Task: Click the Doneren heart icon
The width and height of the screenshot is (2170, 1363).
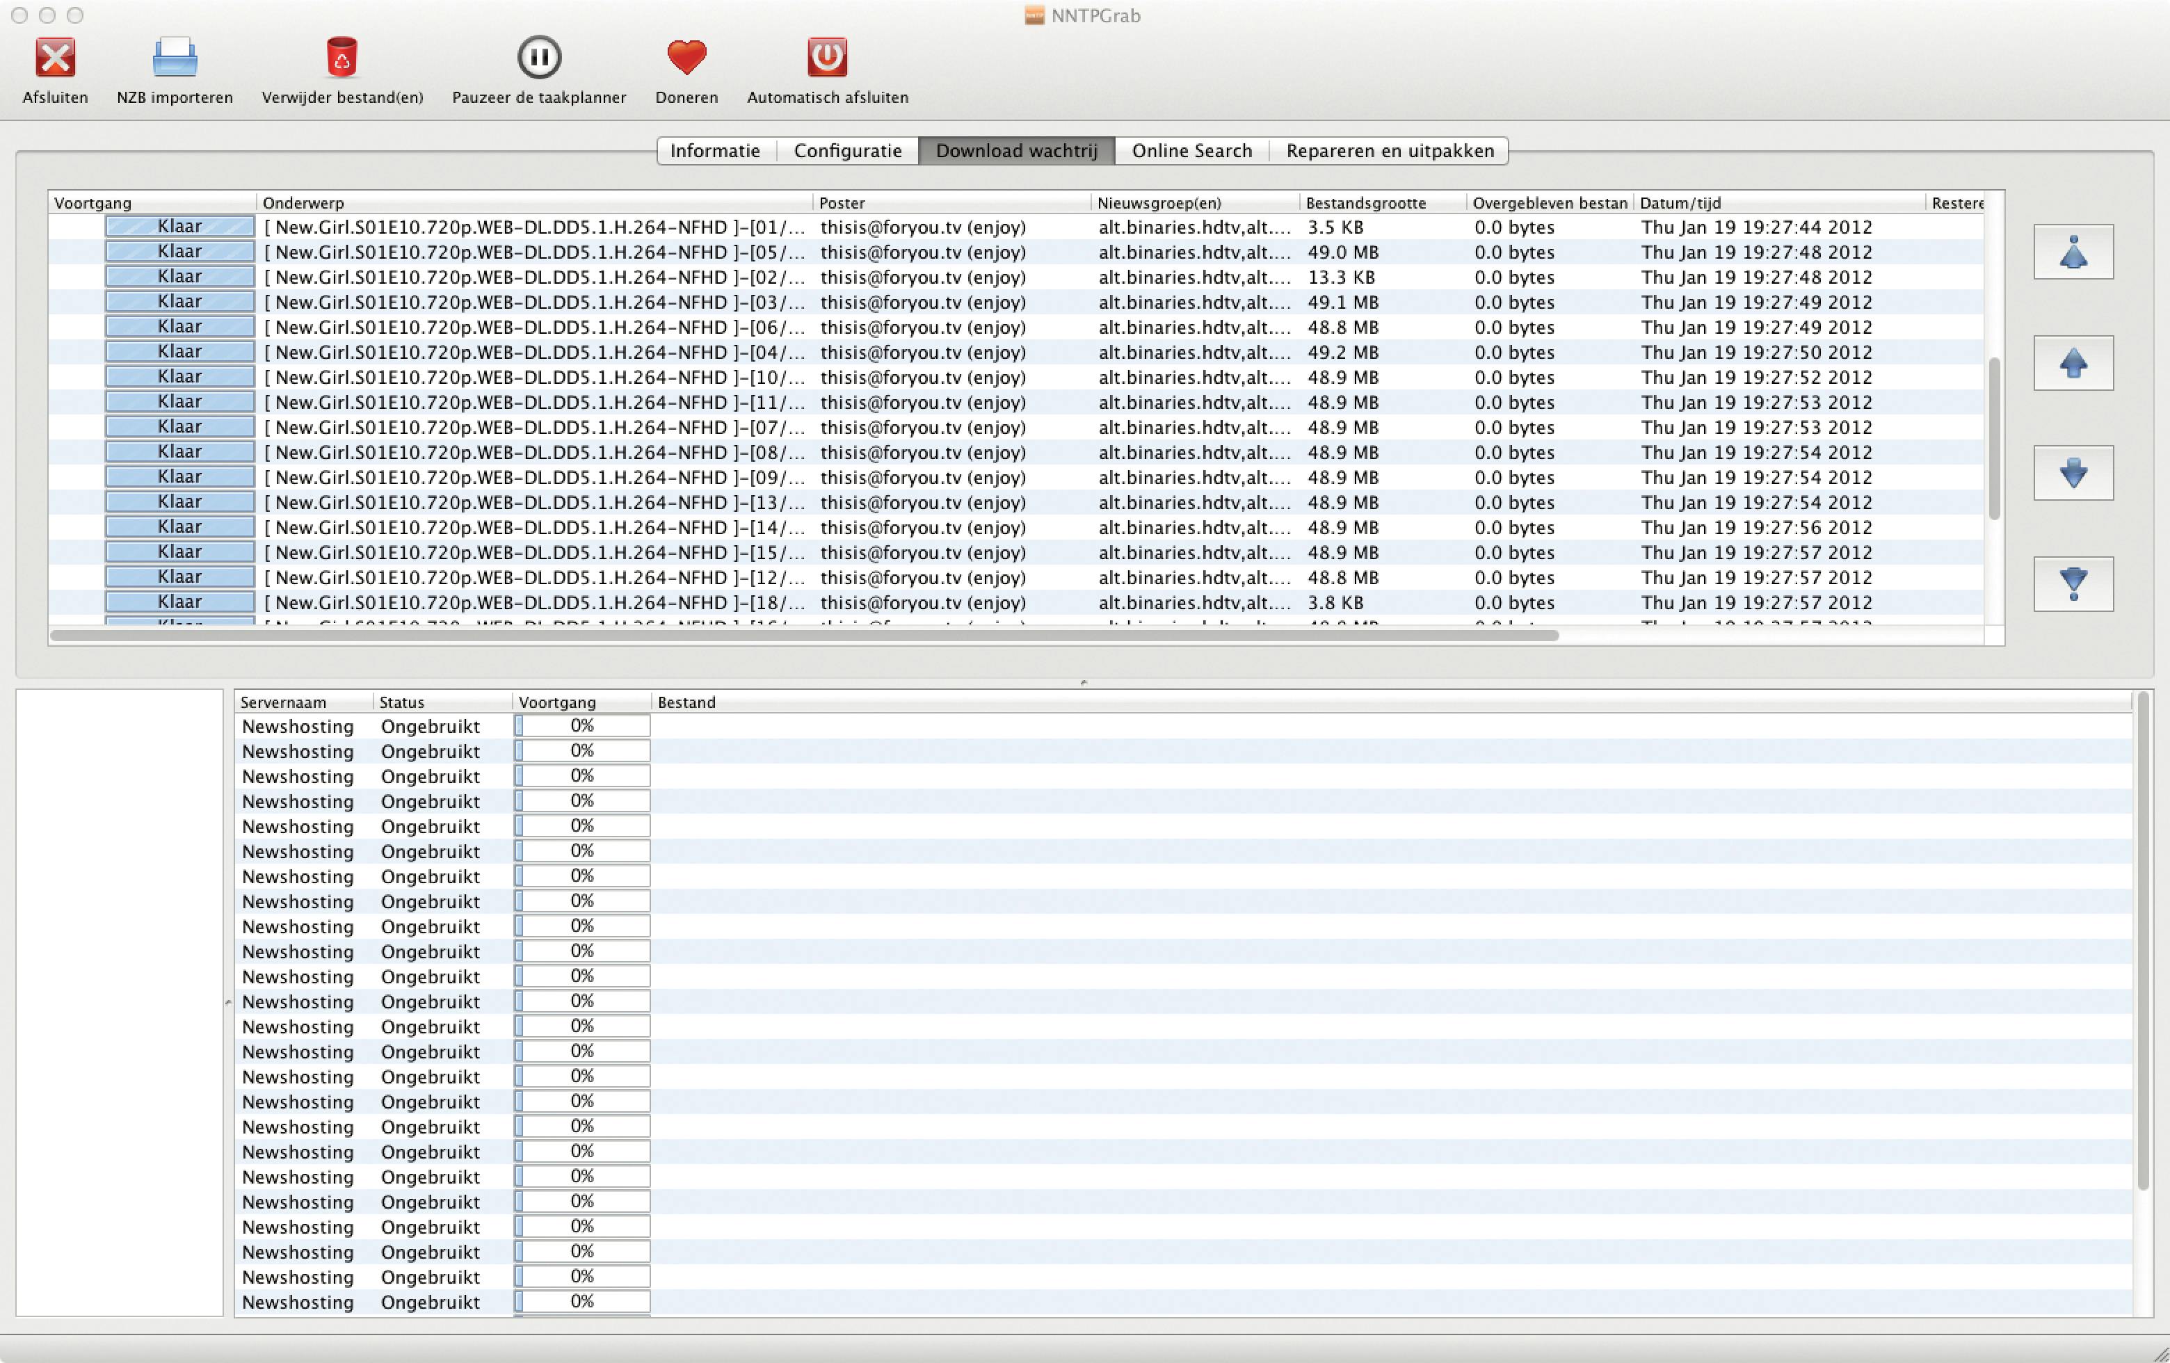Action: point(686,58)
